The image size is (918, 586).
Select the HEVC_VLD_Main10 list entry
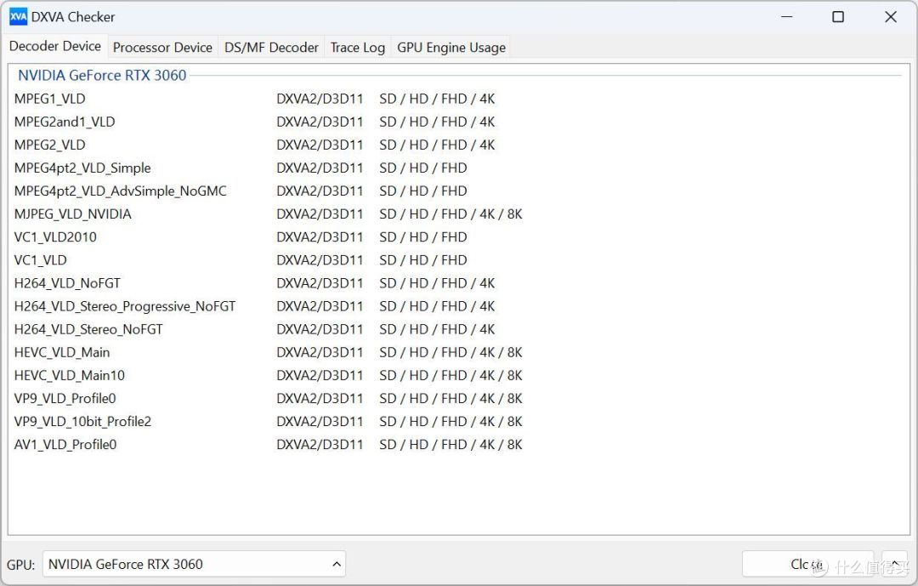click(x=70, y=376)
